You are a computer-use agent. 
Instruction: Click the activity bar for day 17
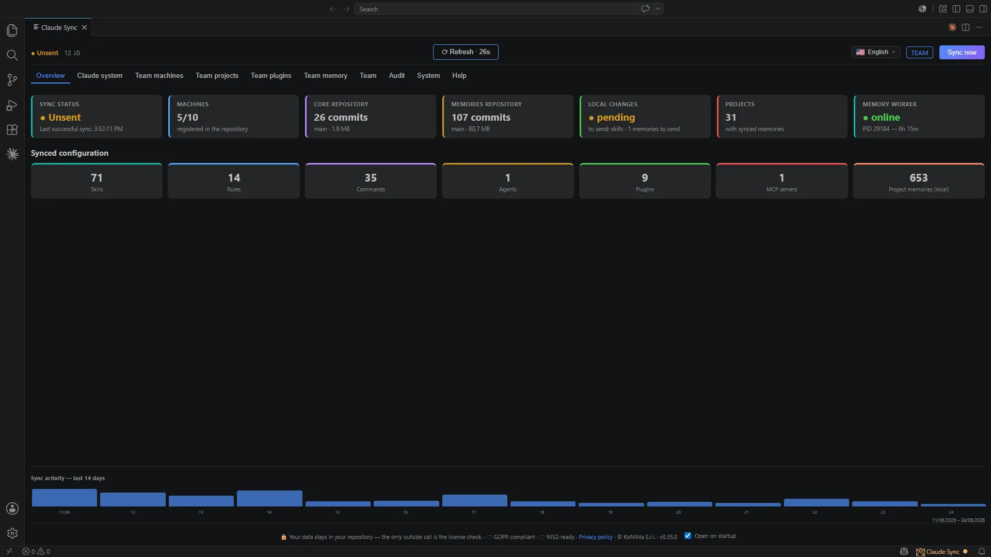coord(475,500)
